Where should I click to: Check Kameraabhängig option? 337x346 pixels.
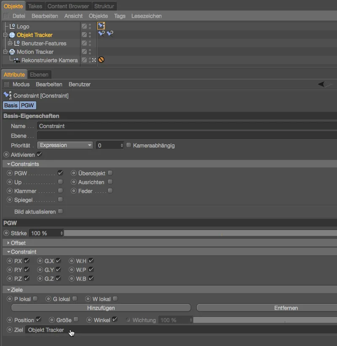(128, 145)
